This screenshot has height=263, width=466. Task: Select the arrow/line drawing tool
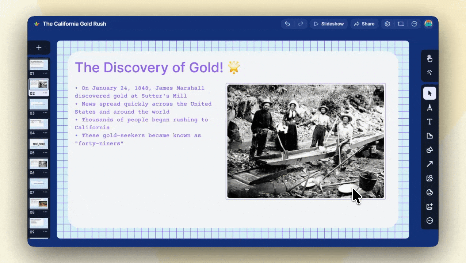[x=429, y=164]
